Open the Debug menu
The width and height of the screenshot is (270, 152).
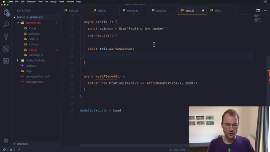[x=53, y=2]
